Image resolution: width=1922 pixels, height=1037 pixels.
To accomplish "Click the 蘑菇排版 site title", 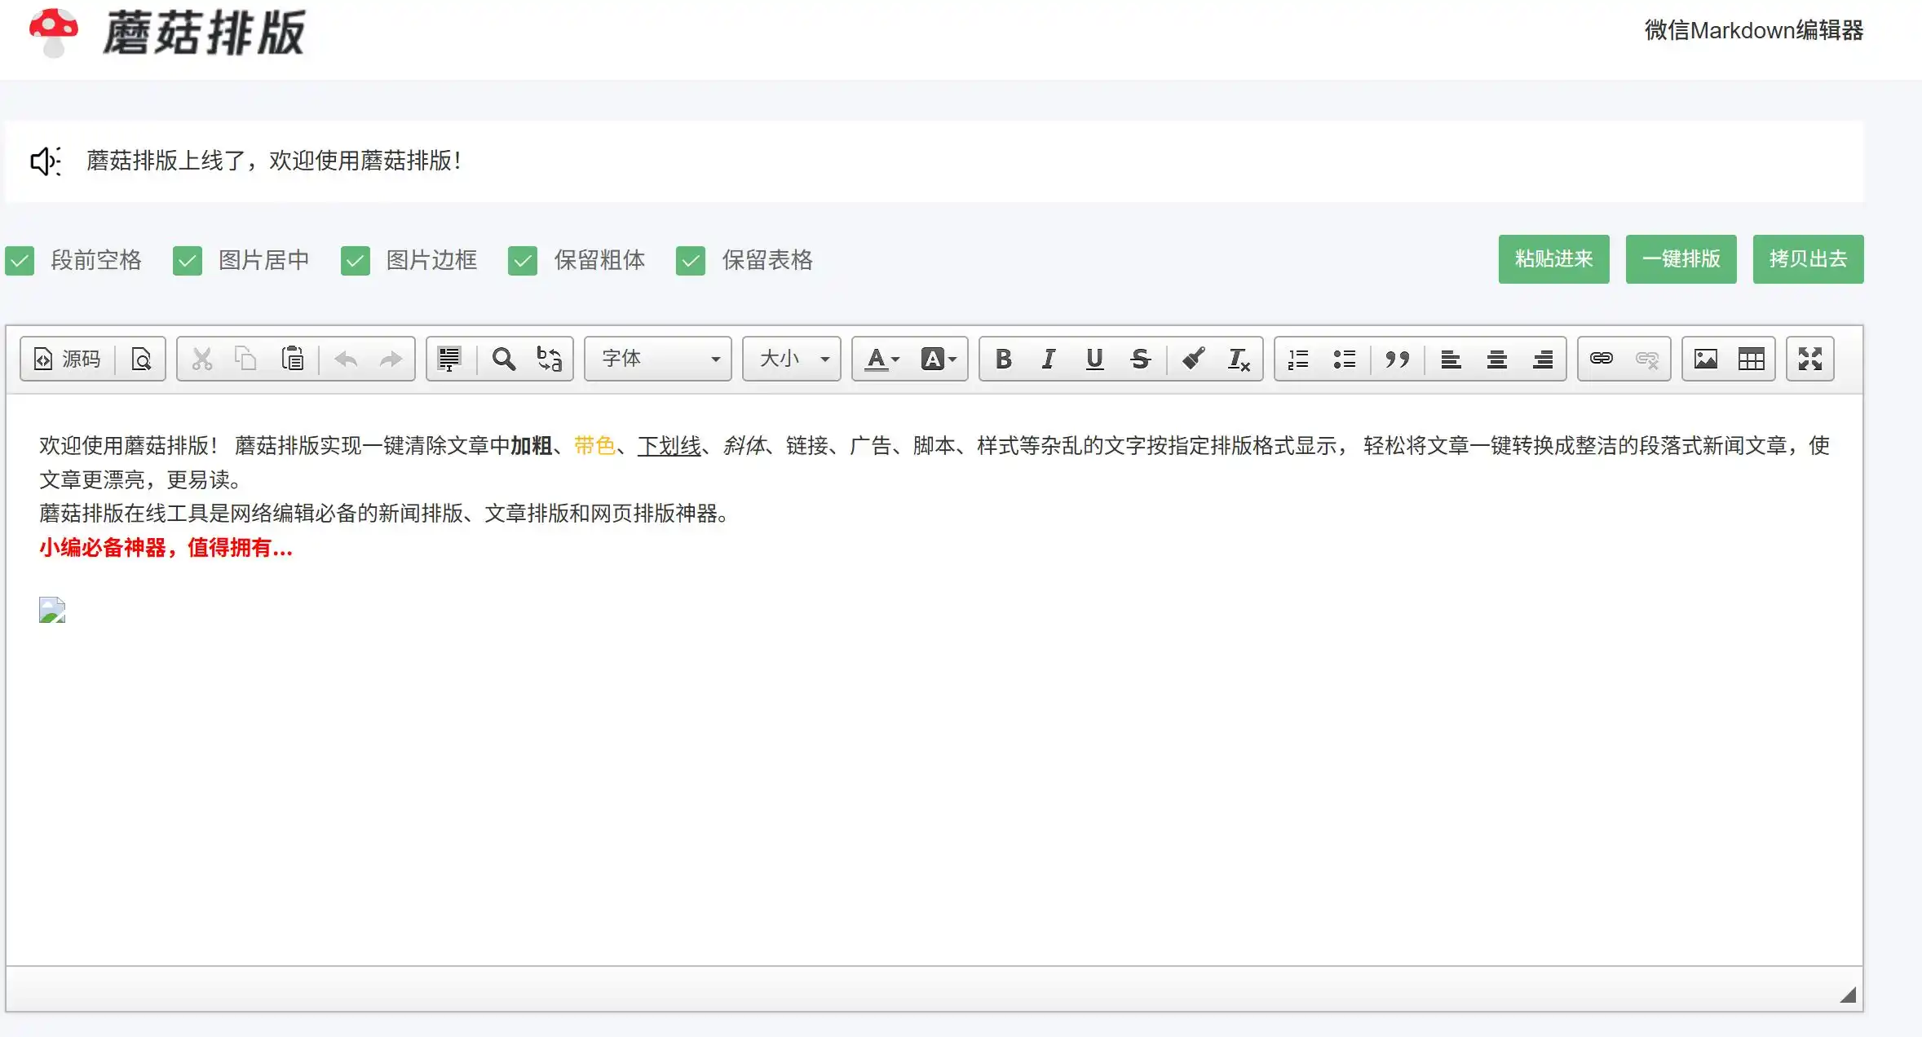I will tap(204, 33).
